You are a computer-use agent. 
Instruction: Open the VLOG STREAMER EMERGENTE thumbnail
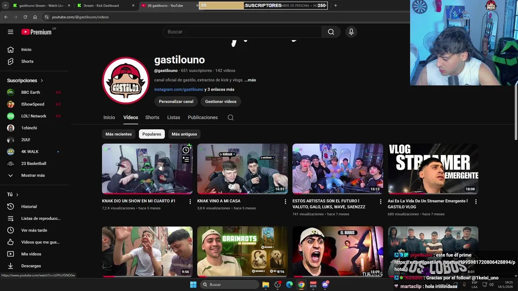(x=433, y=169)
